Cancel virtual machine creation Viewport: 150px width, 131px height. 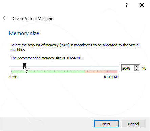[x=134, y=124]
